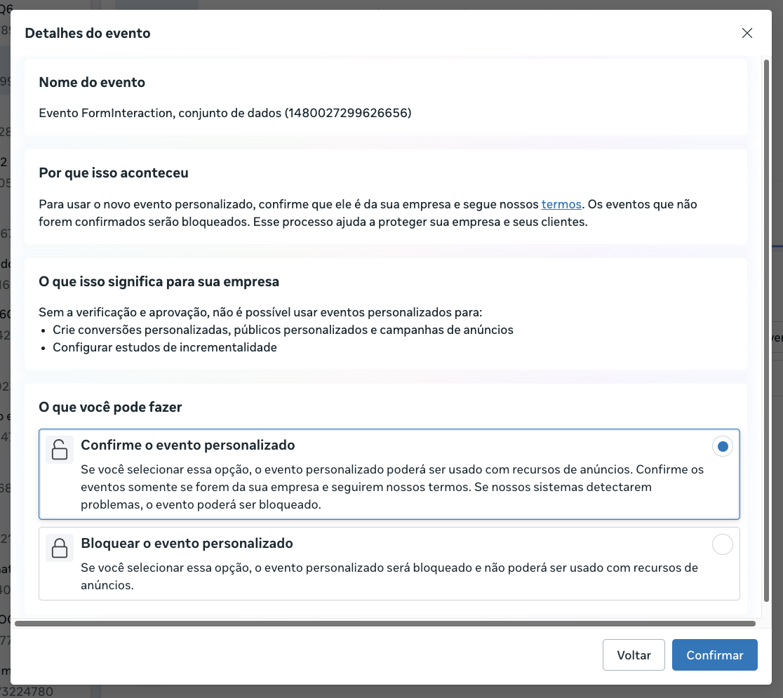Click the Bloquear o evento personalizado title

click(x=187, y=544)
